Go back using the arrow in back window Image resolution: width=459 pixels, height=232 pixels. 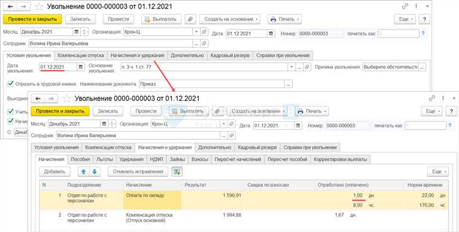10,7
